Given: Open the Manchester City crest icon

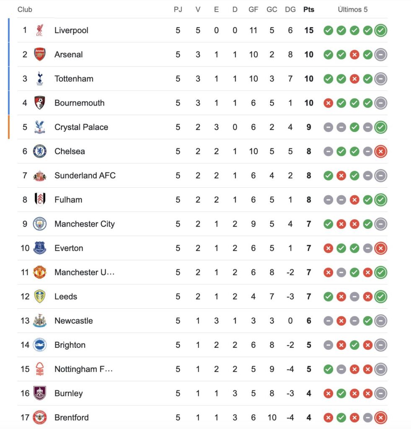Looking at the screenshot, I should click(39, 224).
